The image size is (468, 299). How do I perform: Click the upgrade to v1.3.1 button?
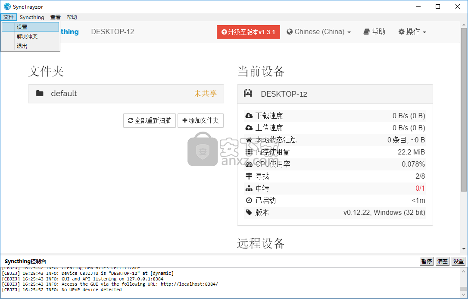coord(248,32)
